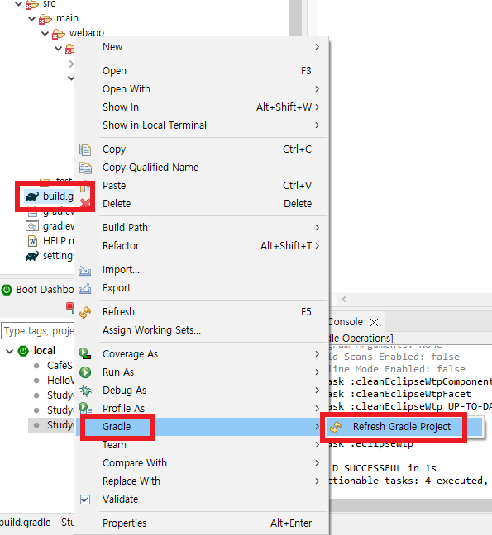The width and height of the screenshot is (492, 535).
Task: Click the local server green icon
Action: pyautogui.click(x=23, y=351)
